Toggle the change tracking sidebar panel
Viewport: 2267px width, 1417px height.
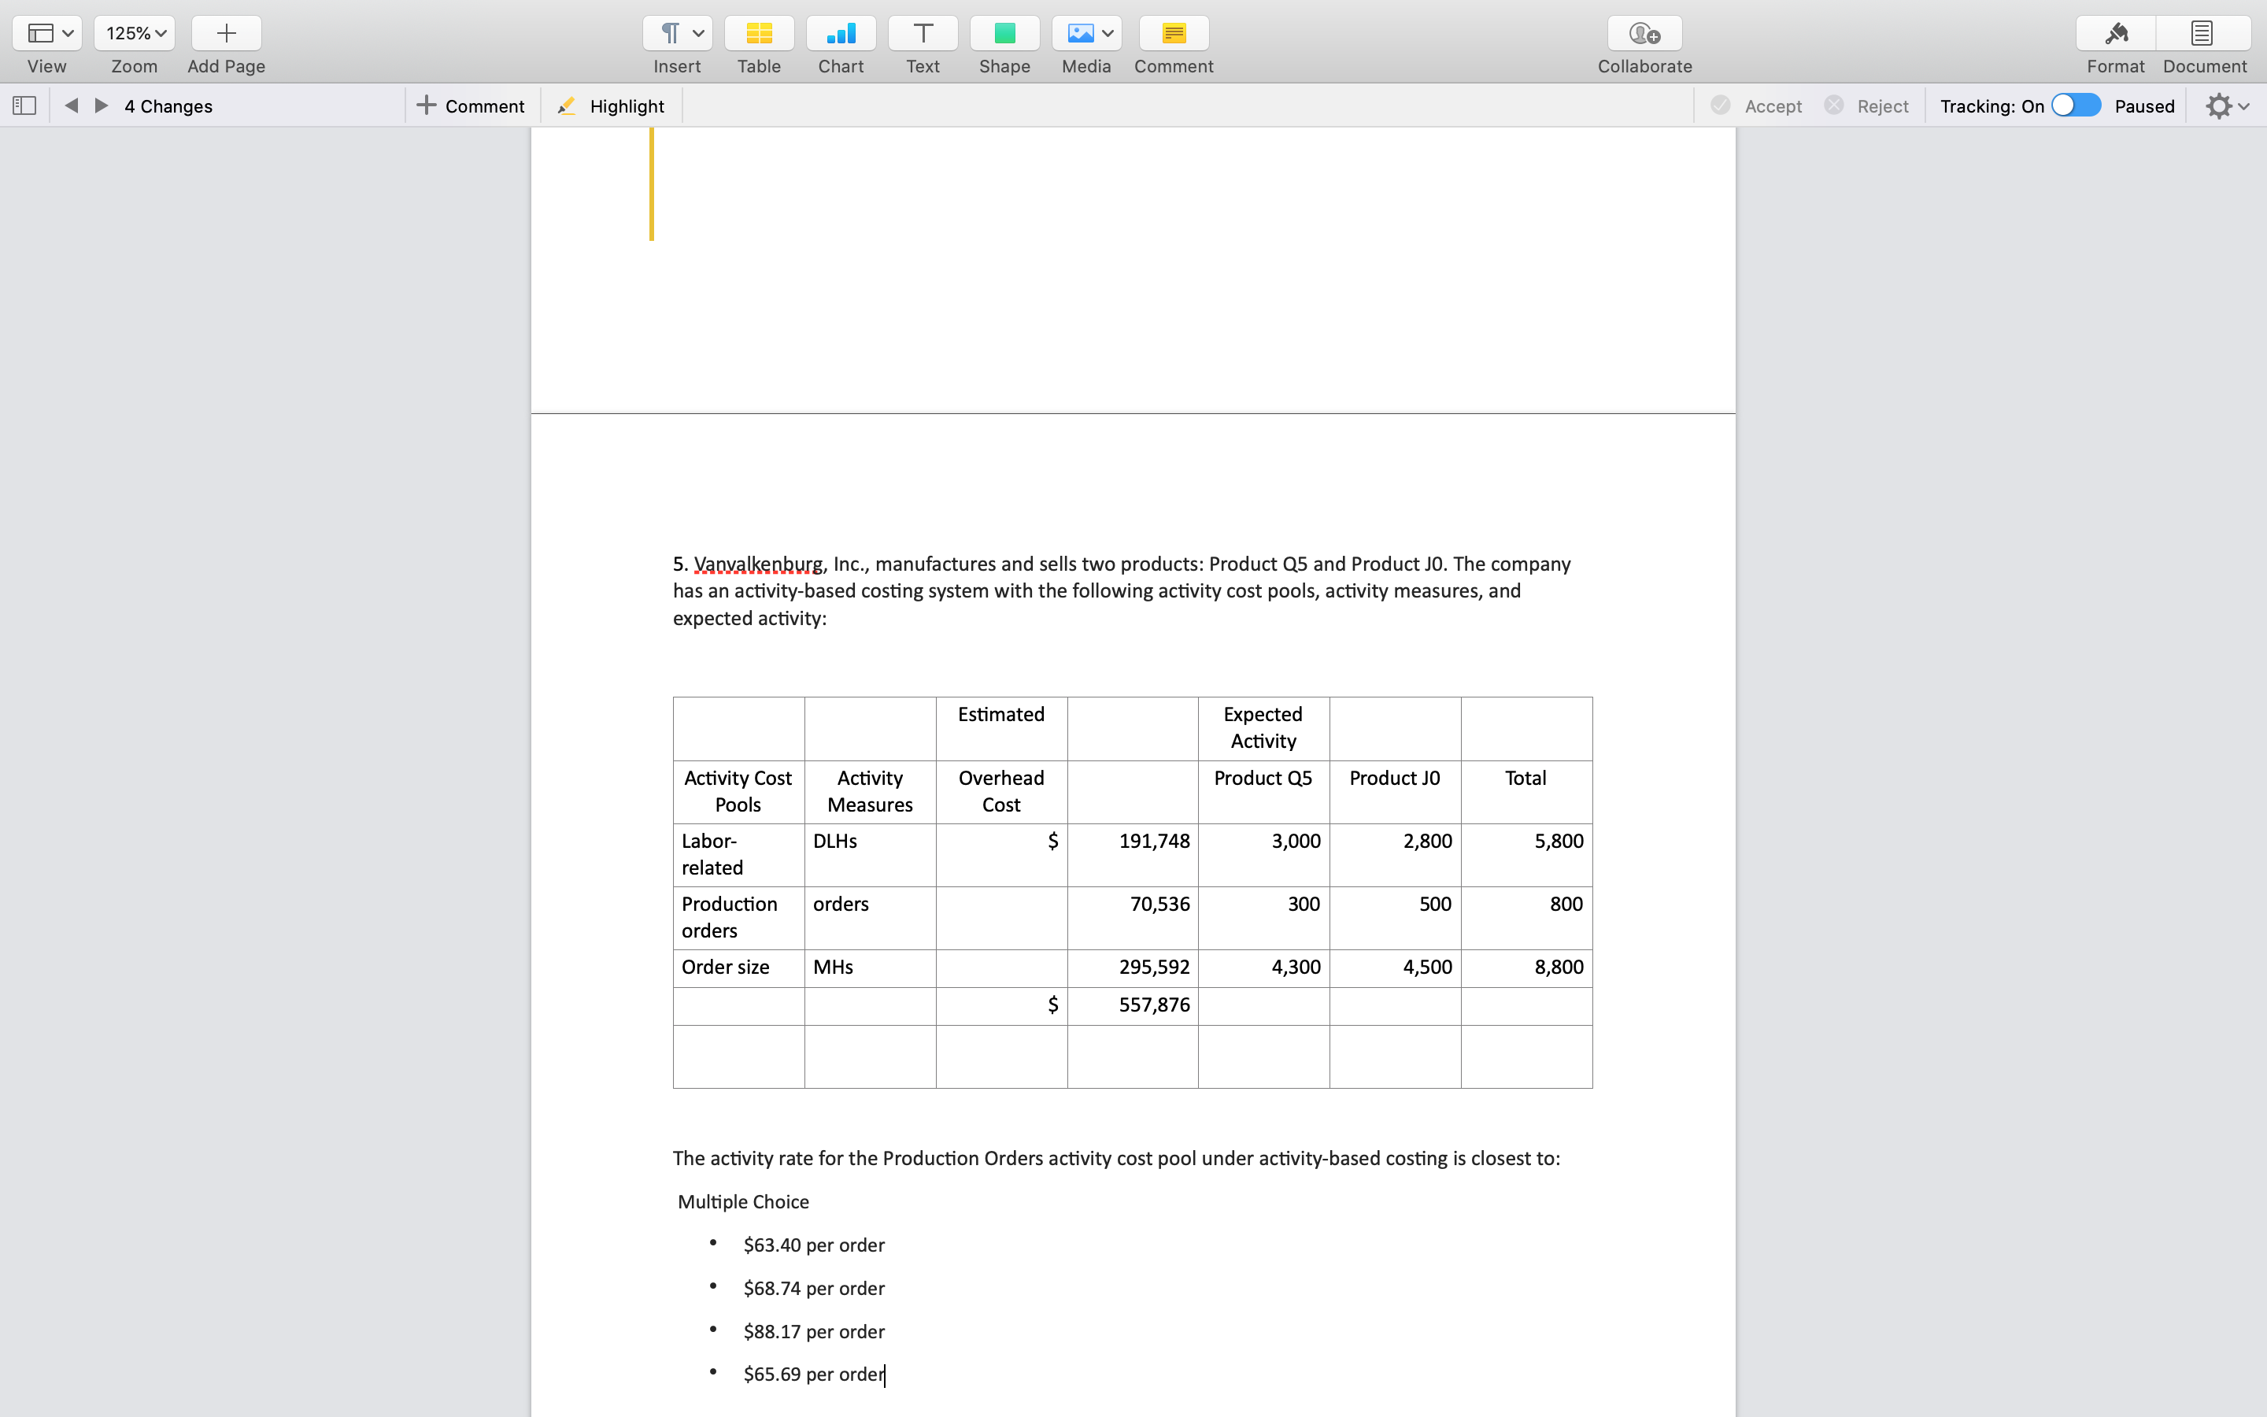point(24,105)
